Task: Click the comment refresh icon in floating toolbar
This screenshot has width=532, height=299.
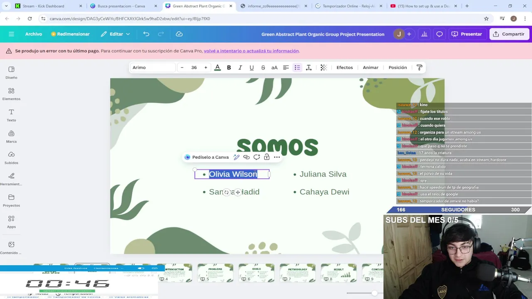Action: pyautogui.click(x=256, y=157)
